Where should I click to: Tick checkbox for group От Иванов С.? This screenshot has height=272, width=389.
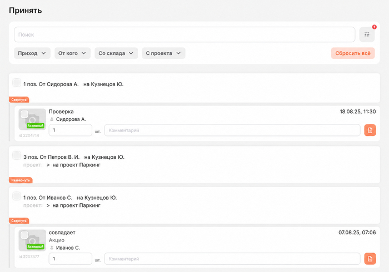(x=17, y=196)
